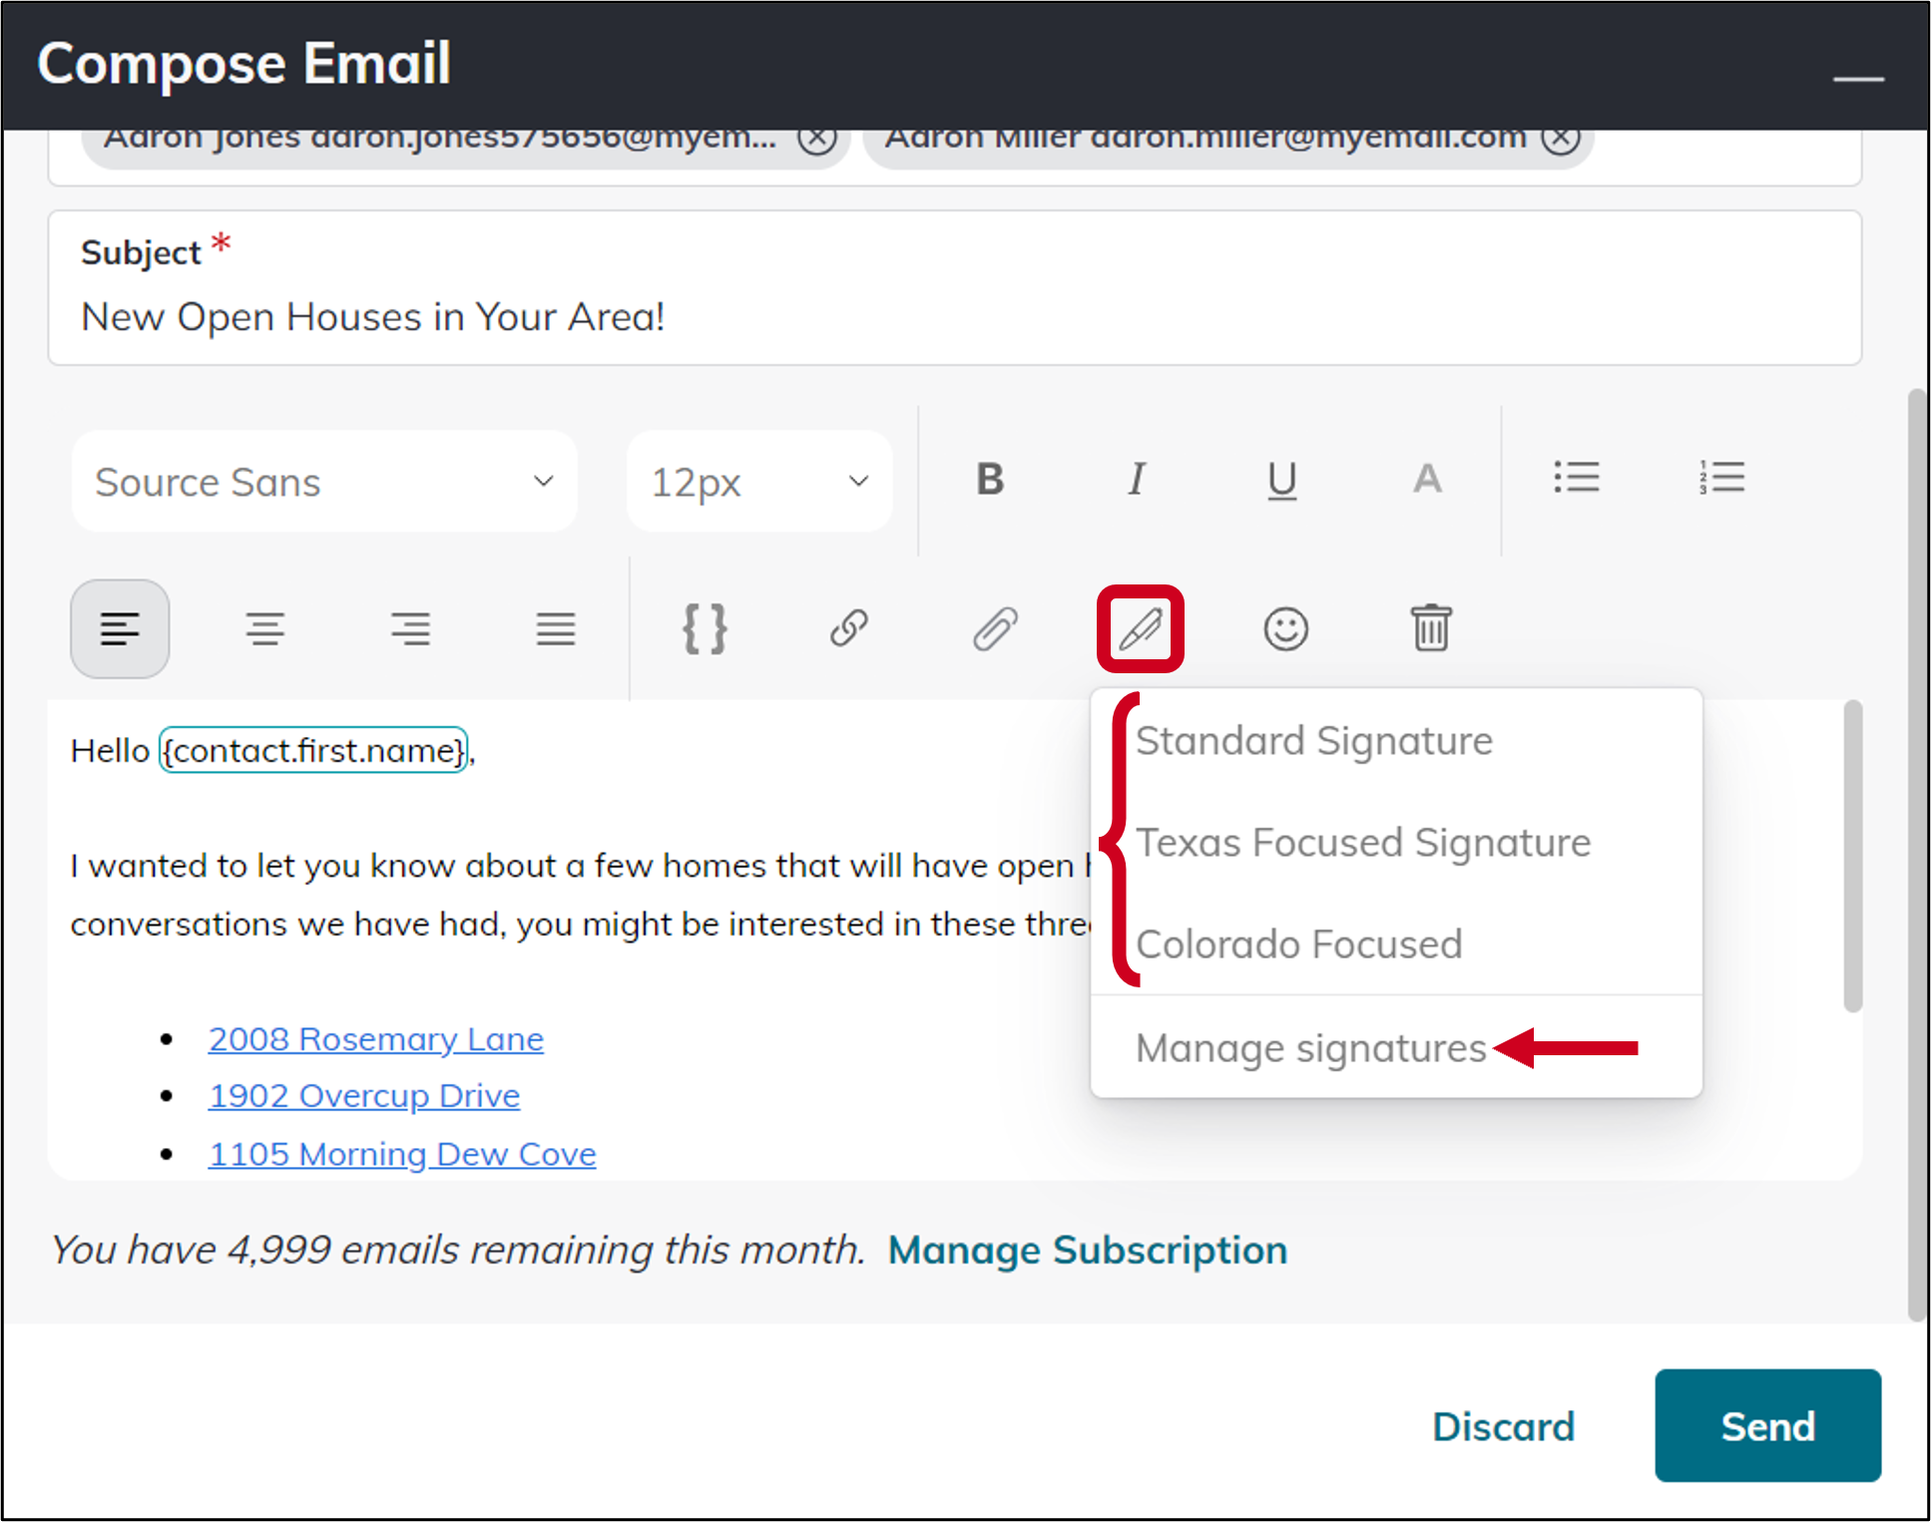Select Texas Focused Signature
1931x1522 pixels.
[1363, 843]
